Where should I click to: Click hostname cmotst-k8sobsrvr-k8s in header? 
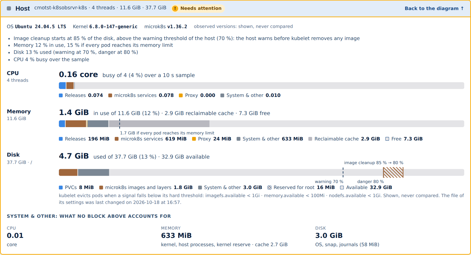click(x=61, y=8)
